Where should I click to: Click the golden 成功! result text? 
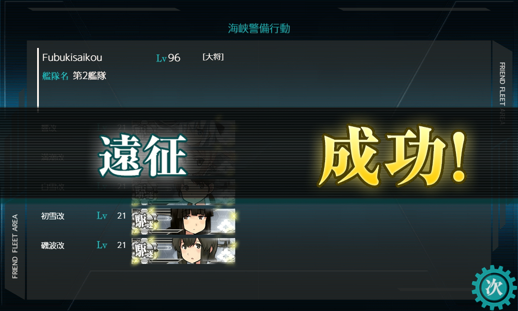pyautogui.click(x=392, y=155)
